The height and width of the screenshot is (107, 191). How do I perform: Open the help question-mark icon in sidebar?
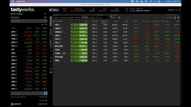tap(51, 72)
